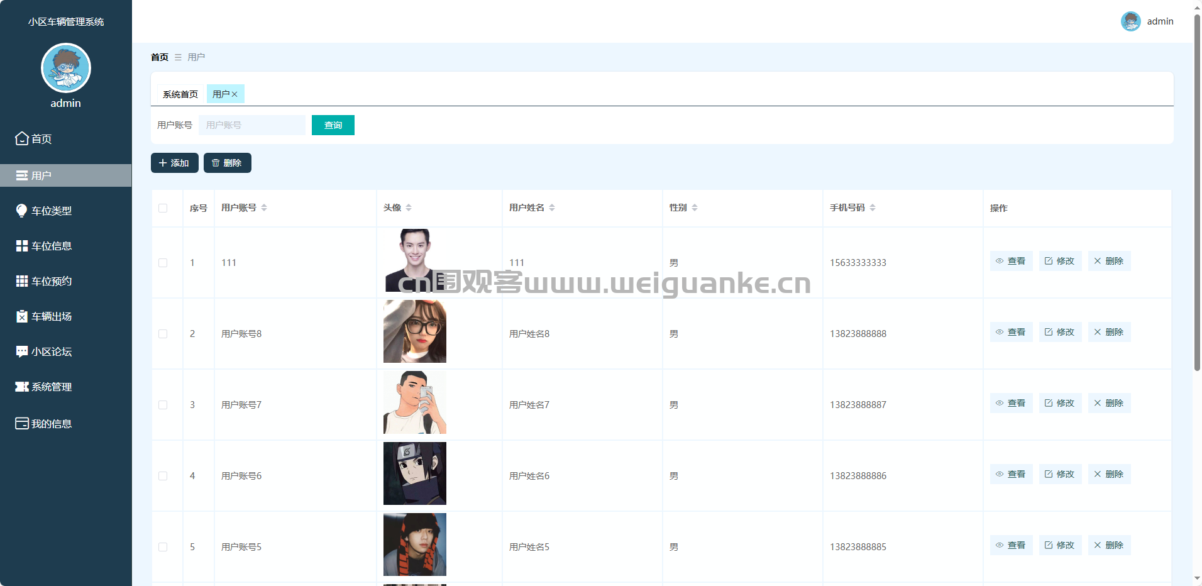1202x586 pixels.
Task: Select the checkbox for 用户账号7 row
Action: point(163,405)
